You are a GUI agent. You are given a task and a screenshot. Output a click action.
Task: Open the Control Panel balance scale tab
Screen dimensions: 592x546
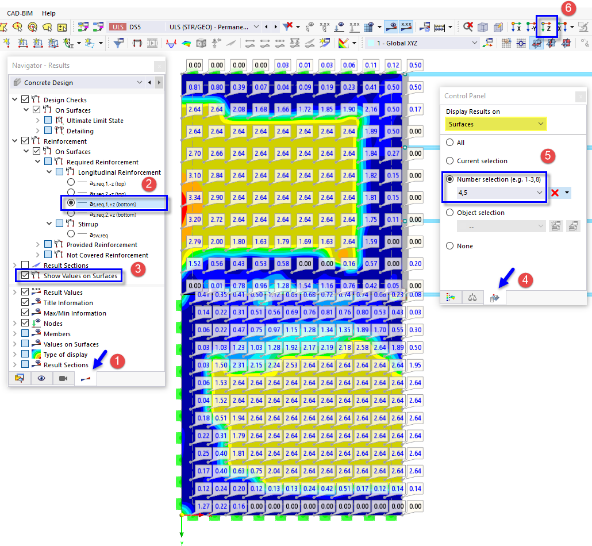(472, 298)
